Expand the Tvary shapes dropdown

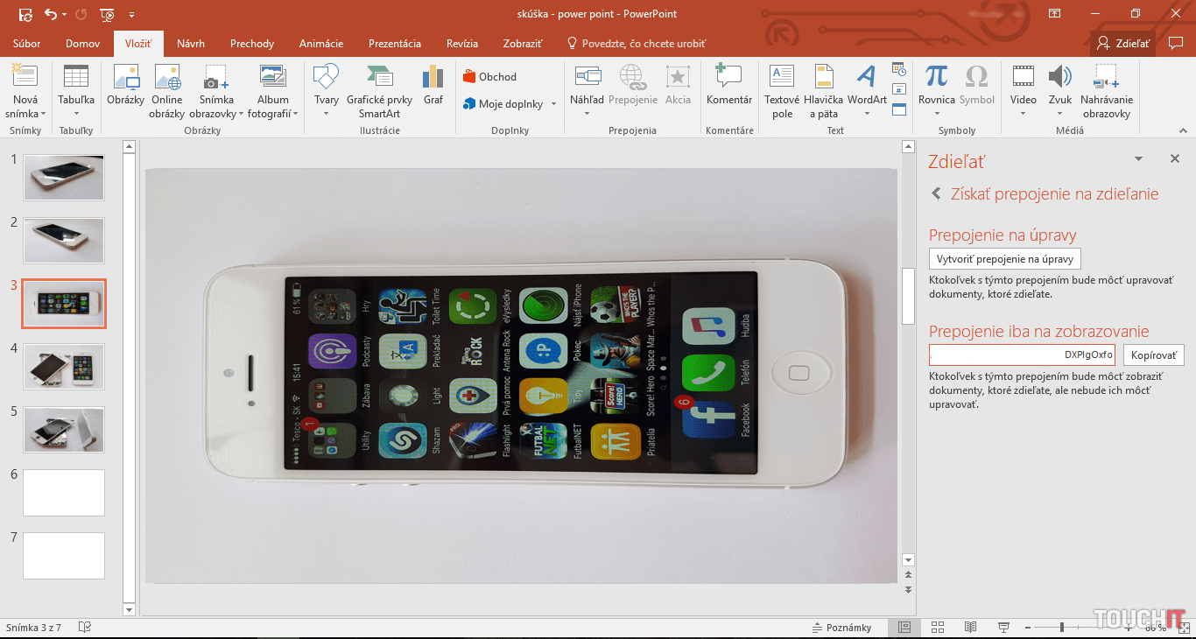pyautogui.click(x=326, y=113)
